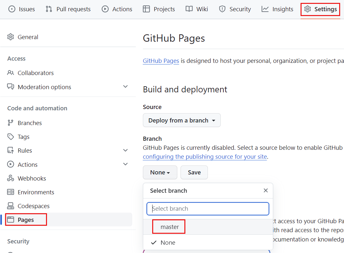Expand the Rules section in sidebar
The height and width of the screenshot is (253, 344).
pos(126,150)
